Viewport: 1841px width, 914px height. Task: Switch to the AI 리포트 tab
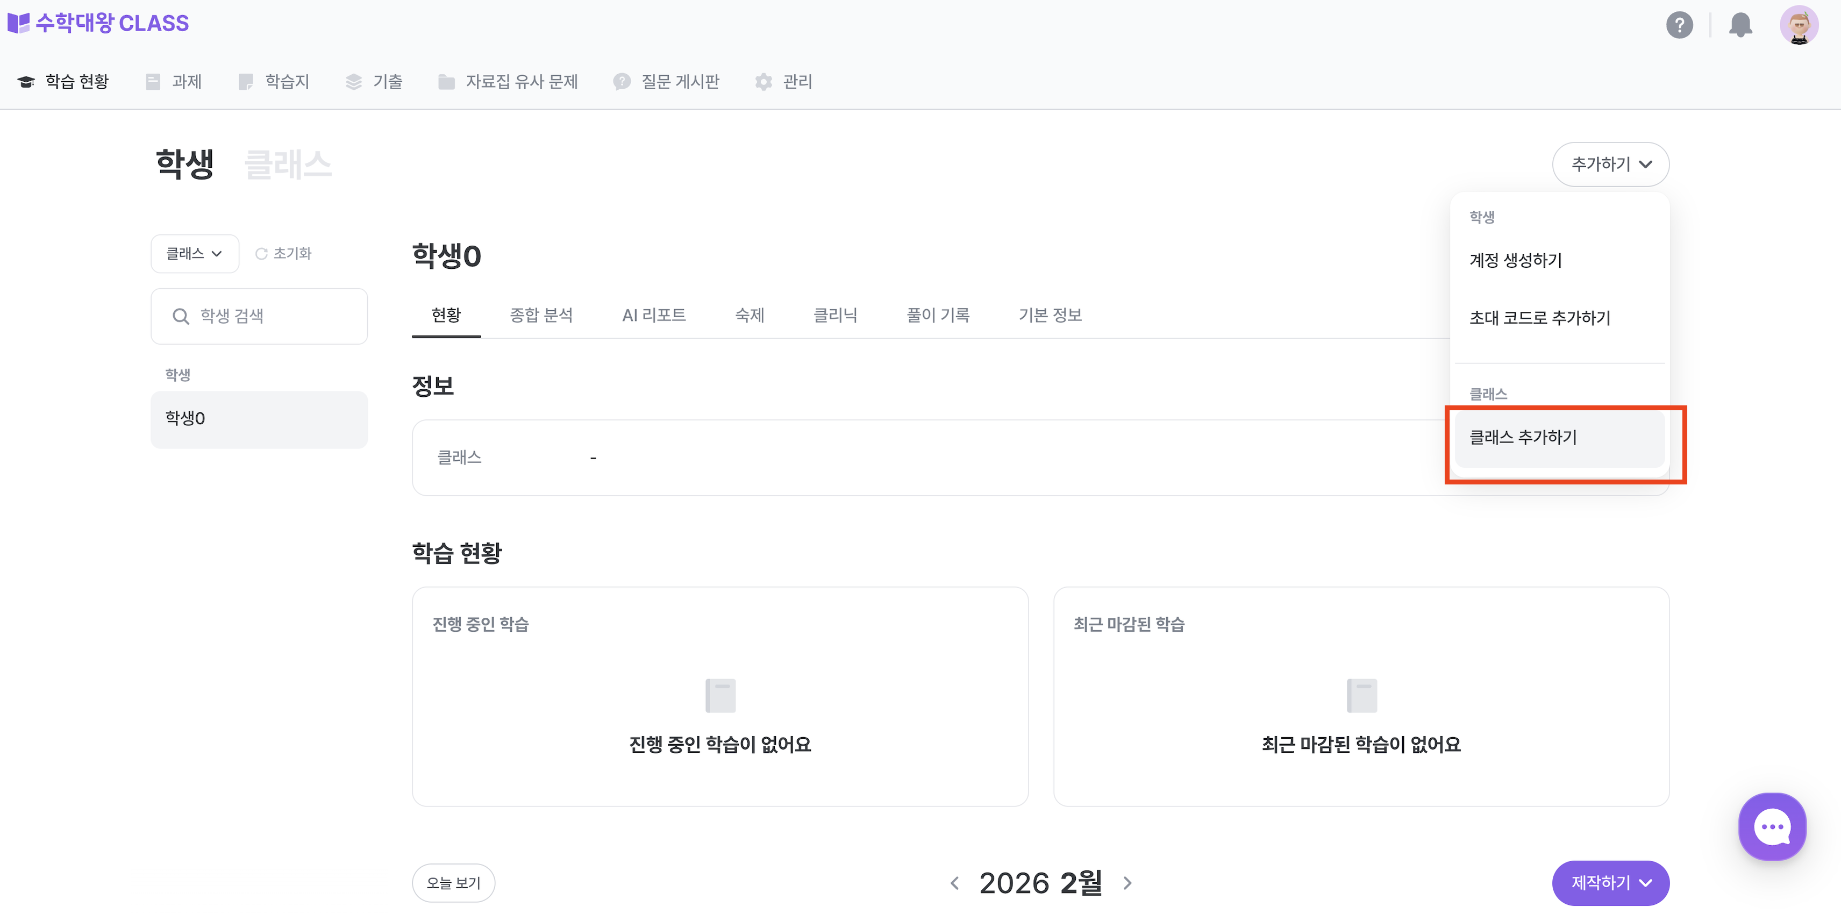click(x=654, y=315)
